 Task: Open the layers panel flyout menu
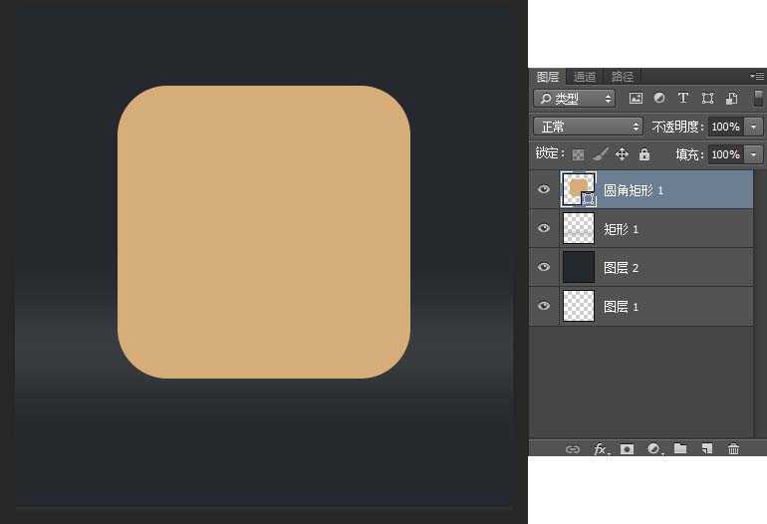pyautogui.click(x=757, y=76)
